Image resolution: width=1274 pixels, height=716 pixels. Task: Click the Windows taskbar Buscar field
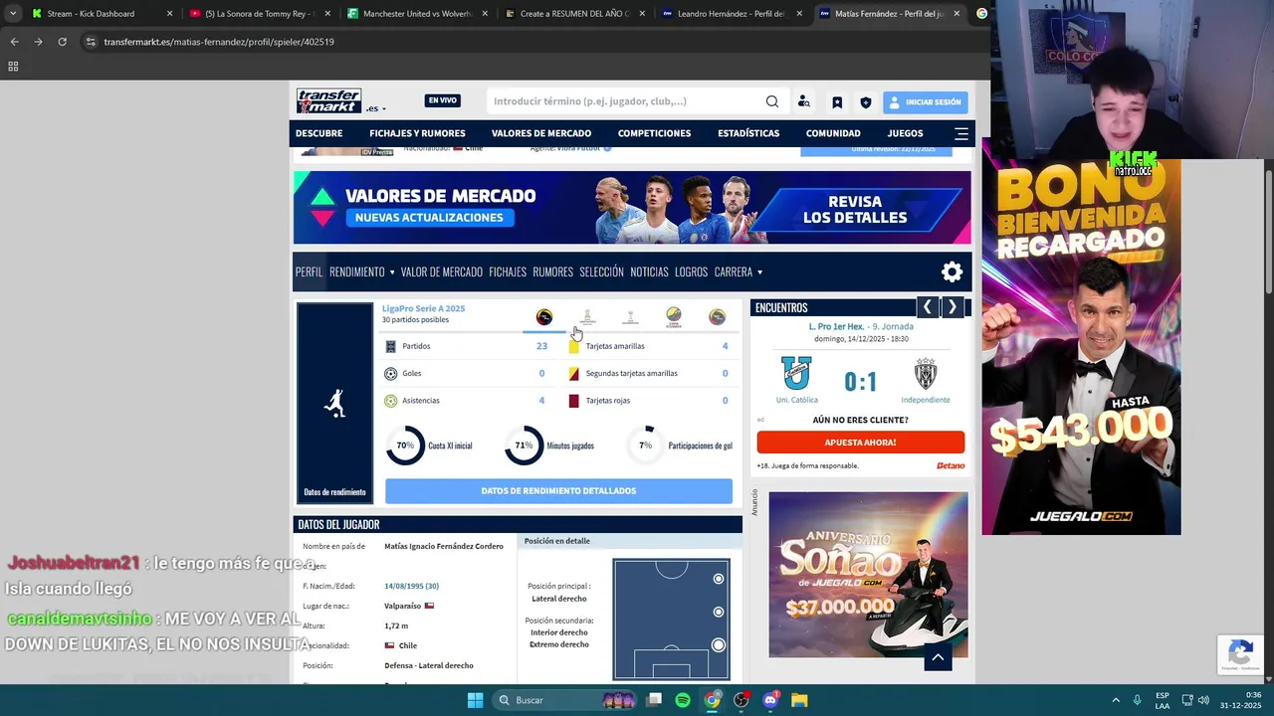tap(563, 700)
